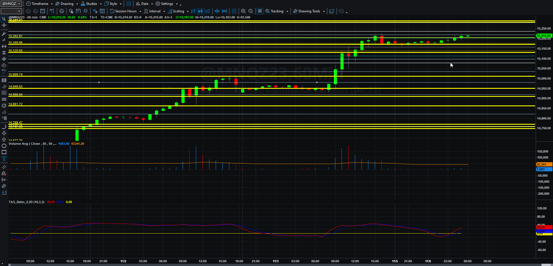553x266 pixels.
Task: Click the yellow 15,009.74 price level line
Action: [x=271, y=76]
